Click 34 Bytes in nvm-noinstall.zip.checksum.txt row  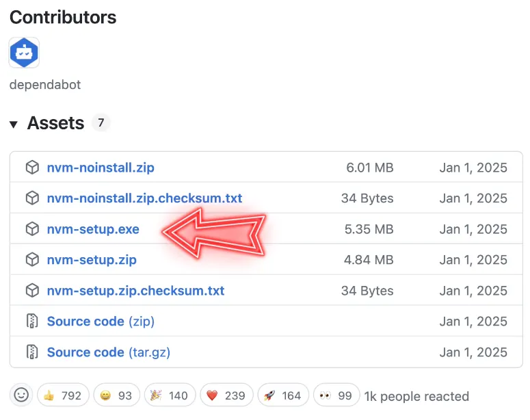[x=367, y=198]
